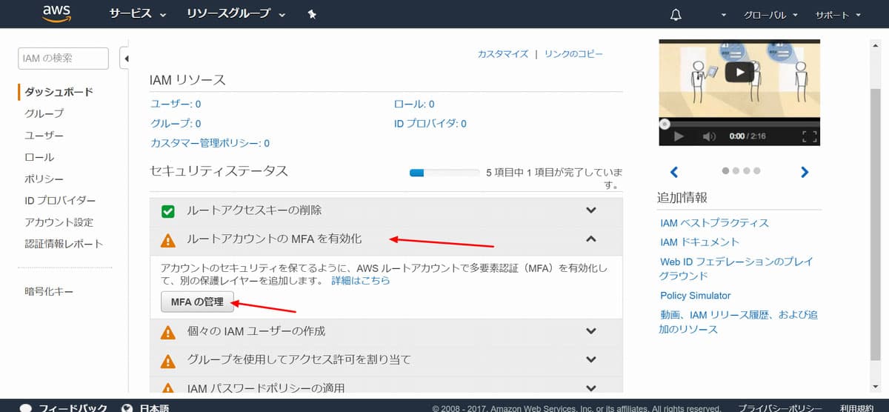Open the グローバル region dropdown

click(770, 15)
